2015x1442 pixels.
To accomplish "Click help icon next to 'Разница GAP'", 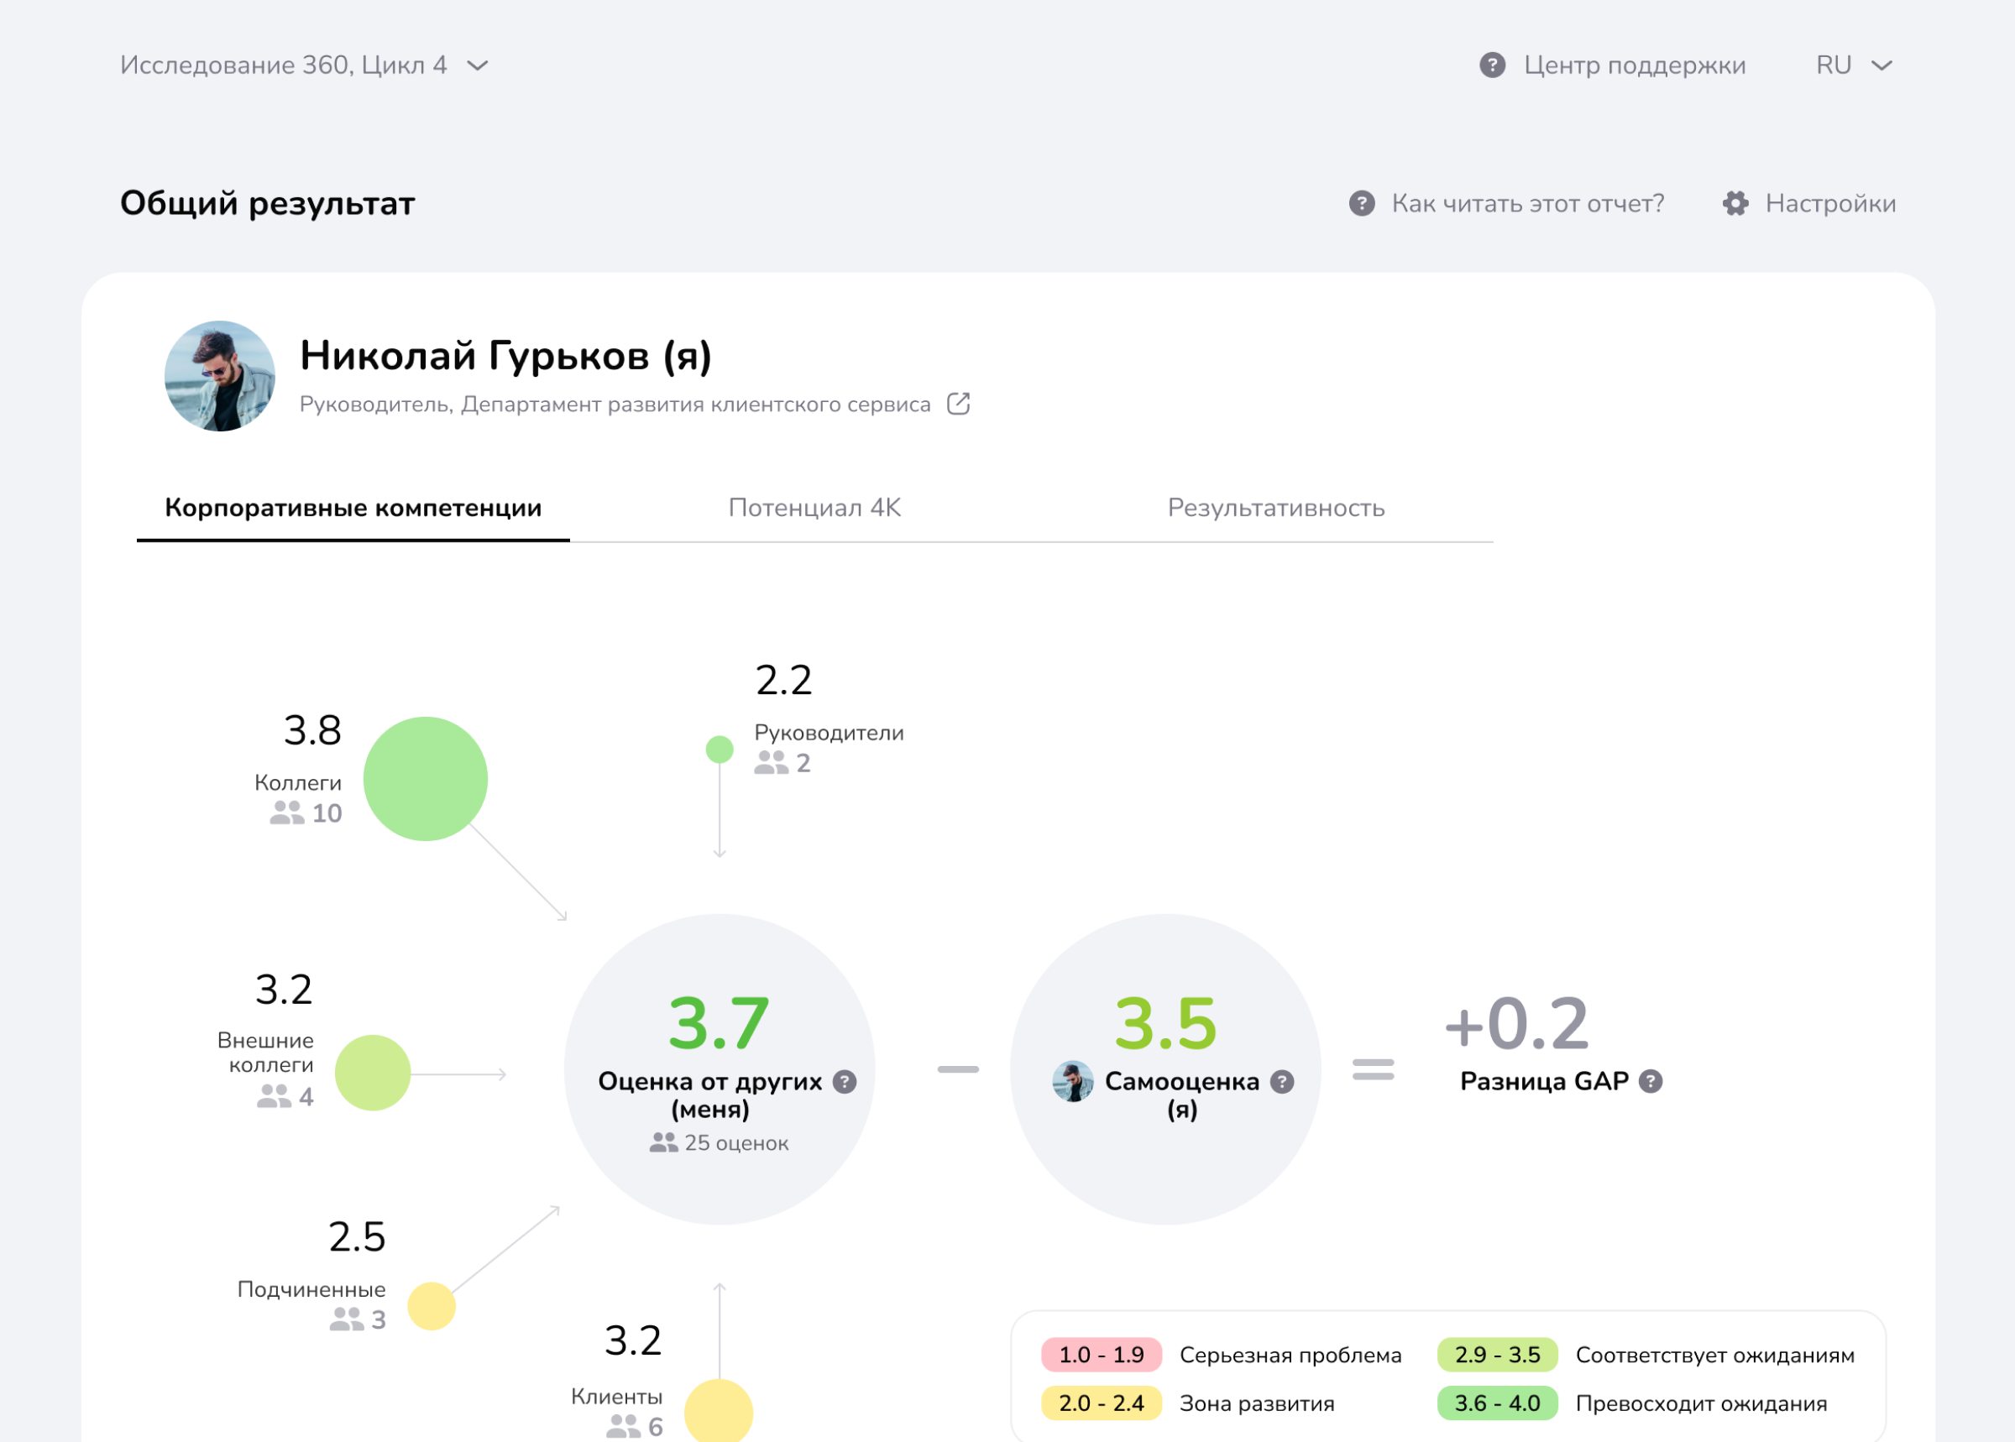I will [1650, 1081].
